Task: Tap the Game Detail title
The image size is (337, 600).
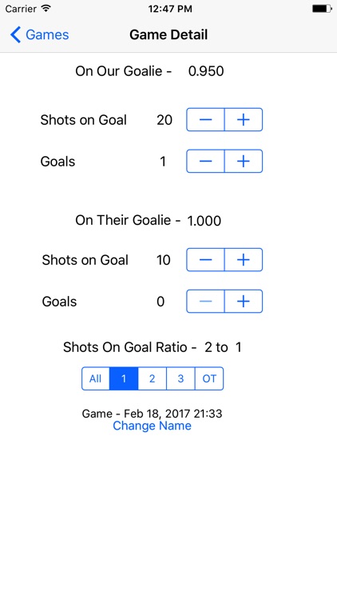Action: tap(168, 35)
